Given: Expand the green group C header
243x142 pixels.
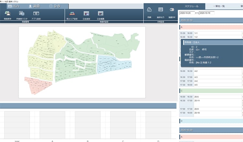Looking at the screenshot, I should pos(211,91).
